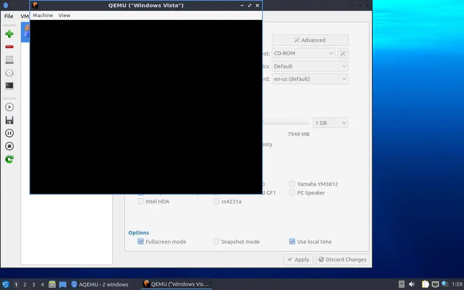Click the 1:59 clock in the taskbar
464x290 pixels.
pos(457,284)
